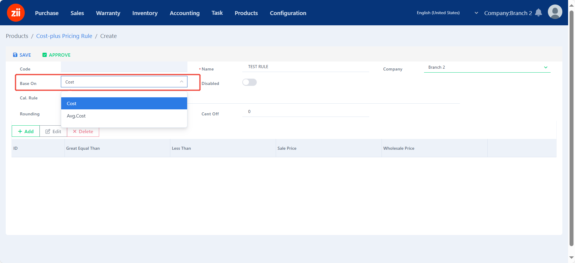This screenshot has height=263, width=575.
Task: Open the Sales menu
Action: 77,13
